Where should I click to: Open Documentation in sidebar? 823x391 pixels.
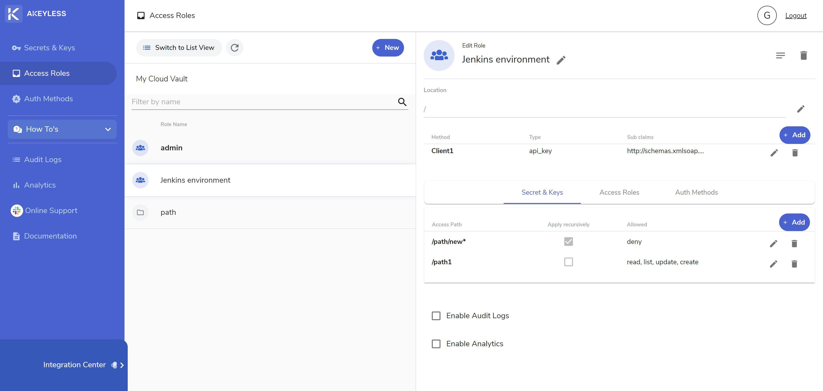point(44,236)
